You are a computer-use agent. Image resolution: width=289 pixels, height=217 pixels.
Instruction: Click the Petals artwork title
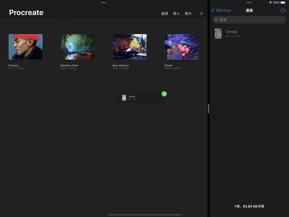[x=168, y=66]
